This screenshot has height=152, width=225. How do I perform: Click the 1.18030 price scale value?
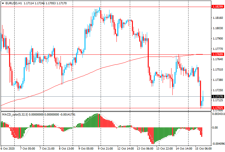tap(218, 28)
